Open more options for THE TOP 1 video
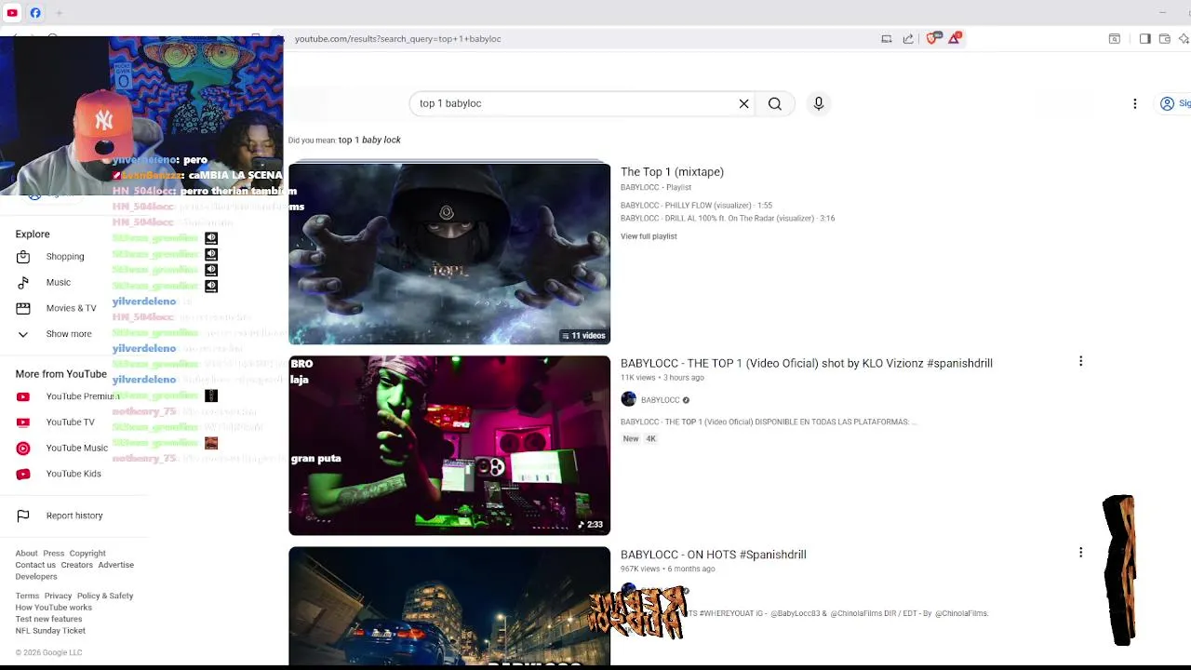 [x=1080, y=361]
